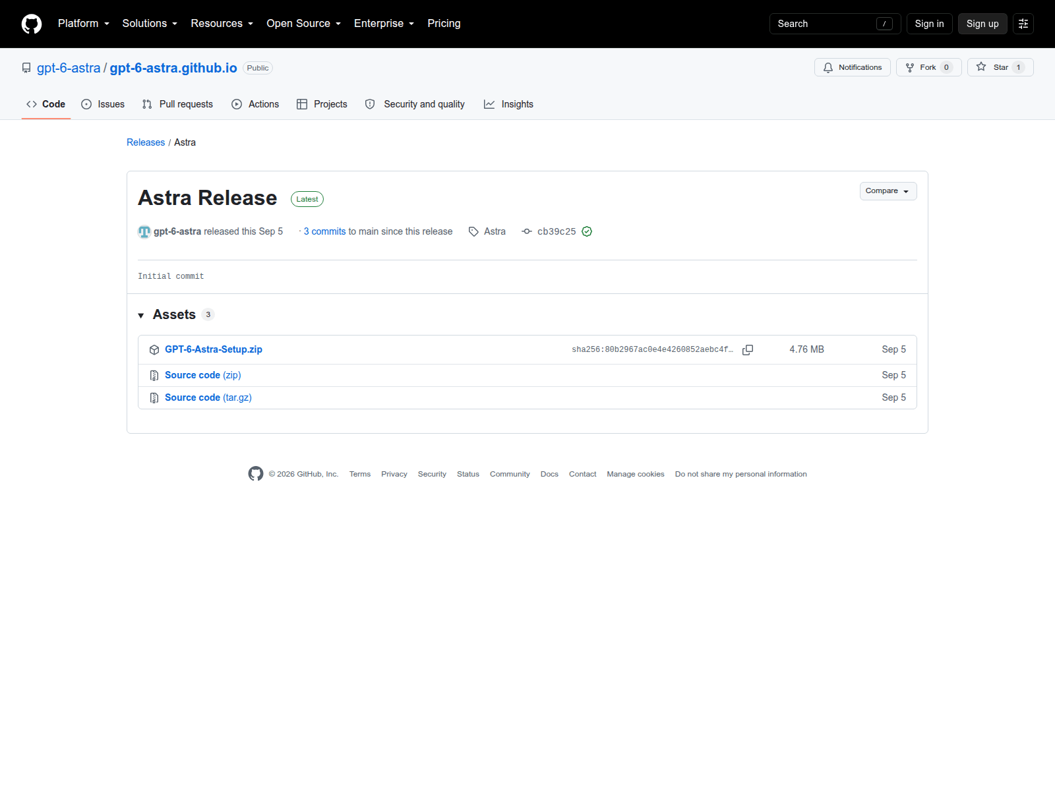
Task: Click the gpt-6-astra avatar icon
Action: pyautogui.click(x=144, y=231)
